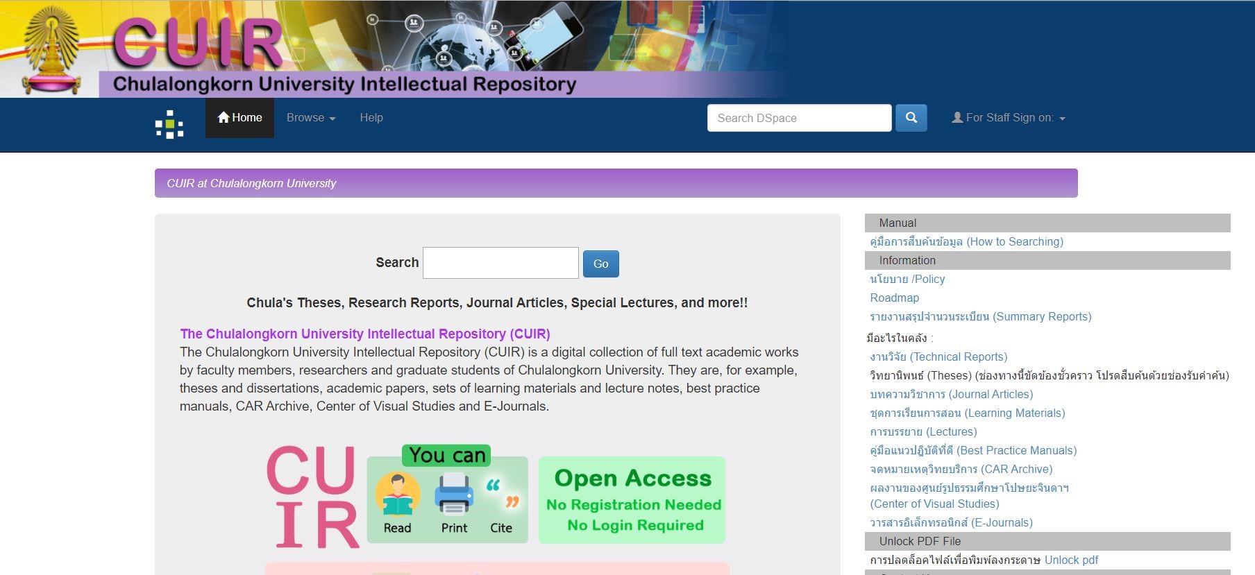
Task: Click the CUIR site title banner text
Action: click(x=344, y=84)
